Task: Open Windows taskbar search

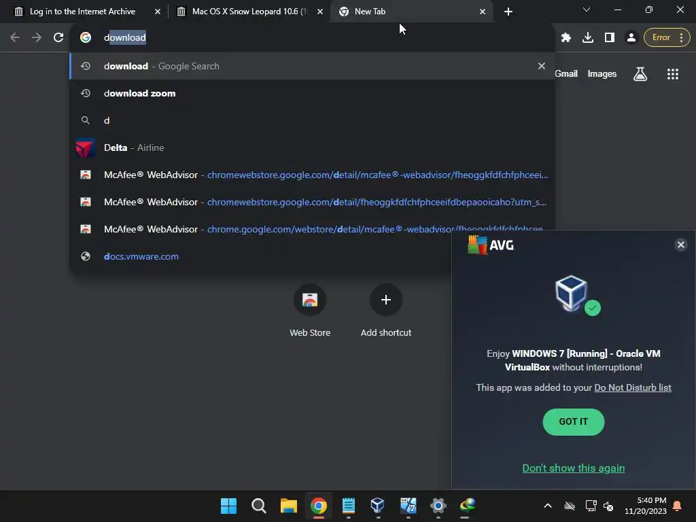Action: pyautogui.click(x=258, y=506)
